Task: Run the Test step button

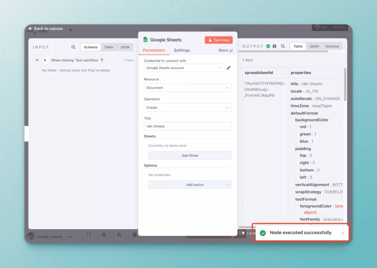Action: coord(219,40)
